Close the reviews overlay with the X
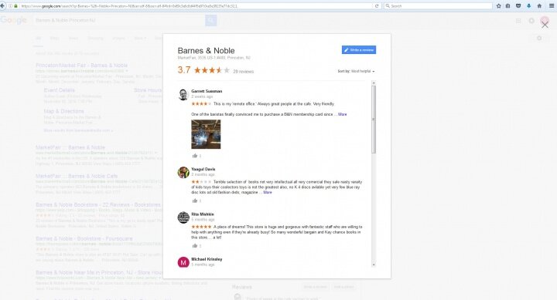The height and width of the screenshot is (300, 557). tap(545, 25)
